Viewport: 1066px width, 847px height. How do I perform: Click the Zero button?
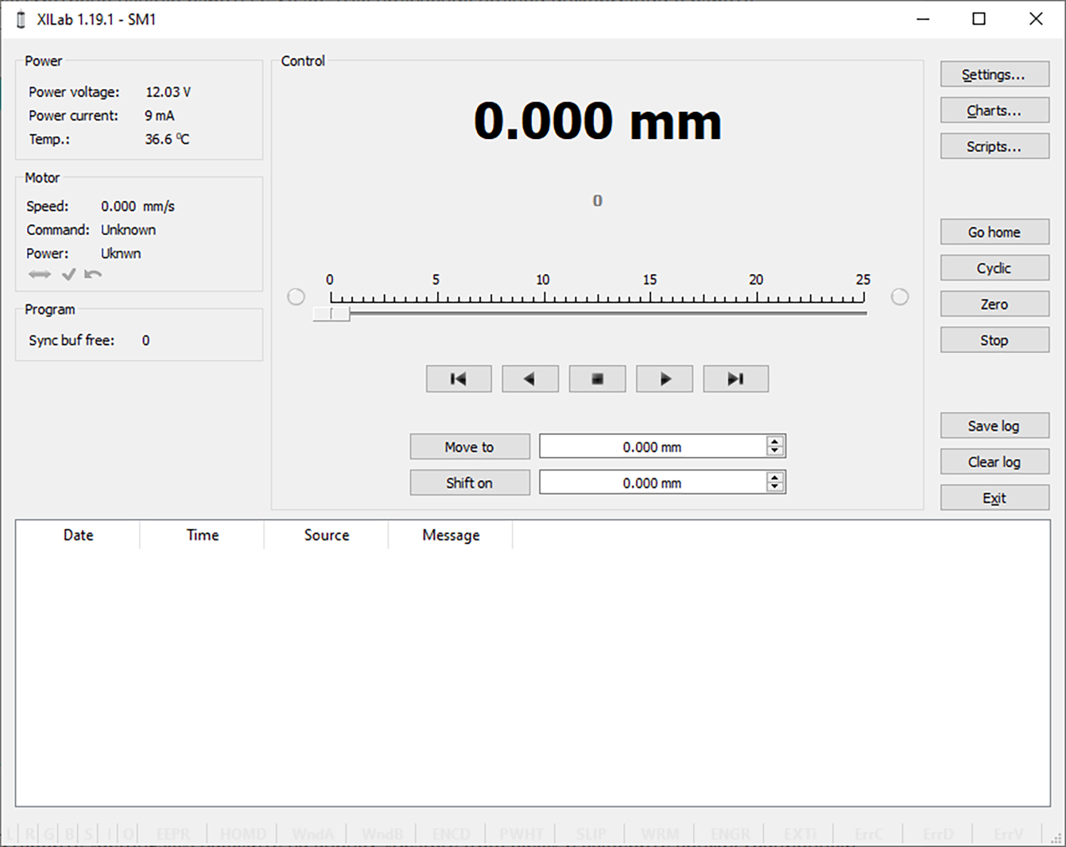(x=994, y=304)
